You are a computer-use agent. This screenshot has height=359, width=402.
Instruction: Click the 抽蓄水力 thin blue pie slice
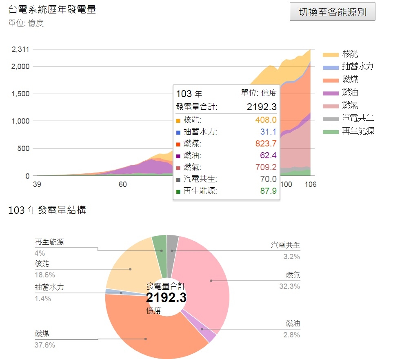[120, 293]
